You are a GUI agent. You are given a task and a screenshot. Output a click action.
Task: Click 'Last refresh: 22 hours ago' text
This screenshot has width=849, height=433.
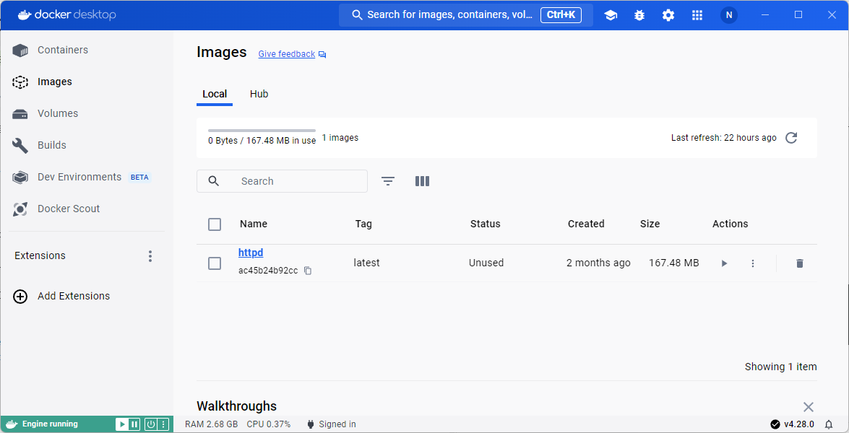tap(723, 138)
